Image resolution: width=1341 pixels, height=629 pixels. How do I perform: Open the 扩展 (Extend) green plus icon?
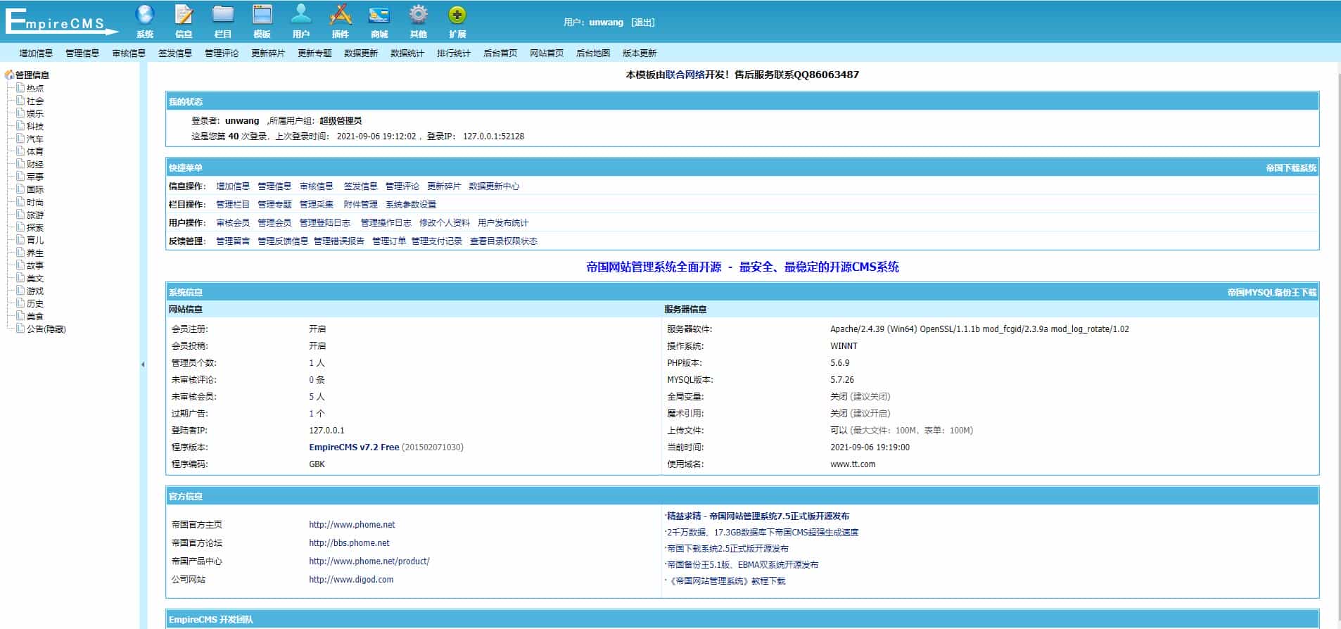[457, 15]
